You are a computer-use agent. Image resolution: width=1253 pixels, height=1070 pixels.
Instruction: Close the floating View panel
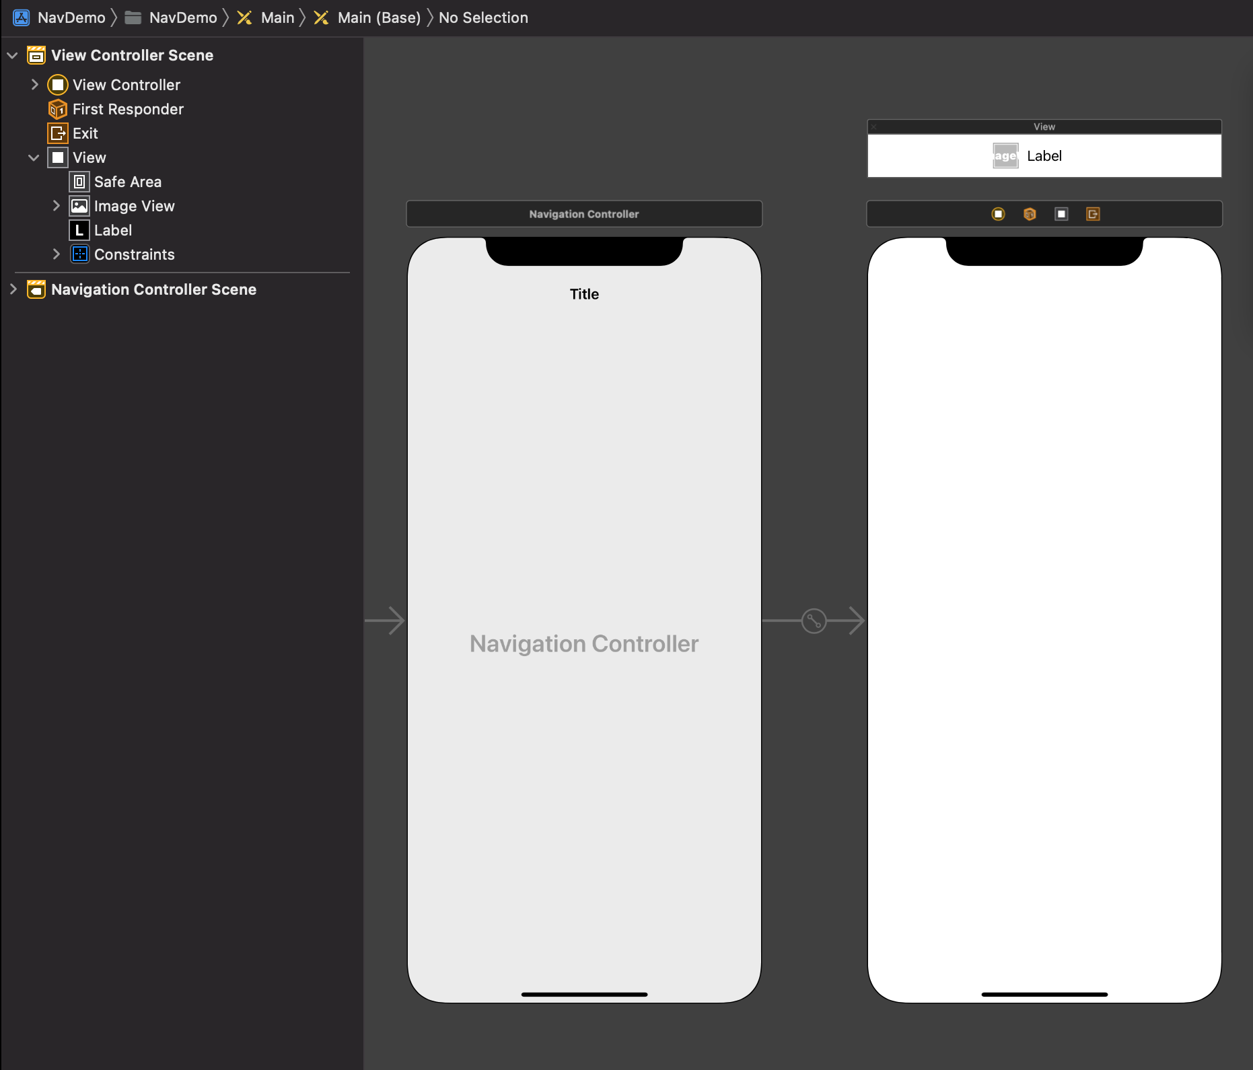coord(873,127)
